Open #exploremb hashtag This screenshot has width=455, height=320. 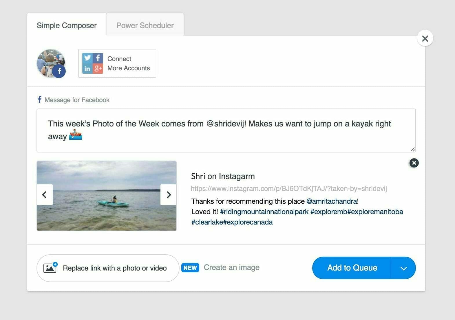329,212
